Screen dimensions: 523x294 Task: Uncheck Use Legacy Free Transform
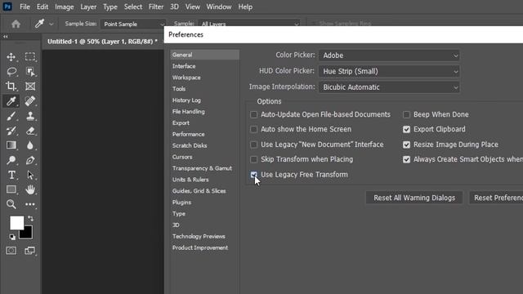coord(253,175)
